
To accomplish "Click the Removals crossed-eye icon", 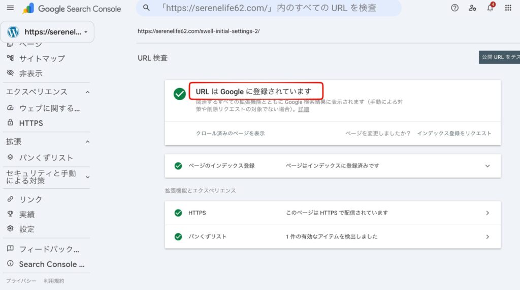I will coord(10,73).
